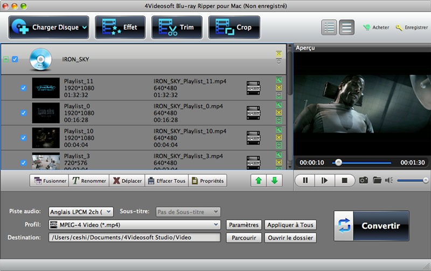Move selected item up with green arrow
The height and width of the screenshot is (271, 431).
click(259, 181)
